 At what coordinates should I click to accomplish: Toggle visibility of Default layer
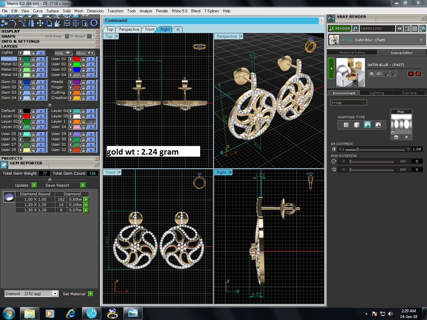41,111
